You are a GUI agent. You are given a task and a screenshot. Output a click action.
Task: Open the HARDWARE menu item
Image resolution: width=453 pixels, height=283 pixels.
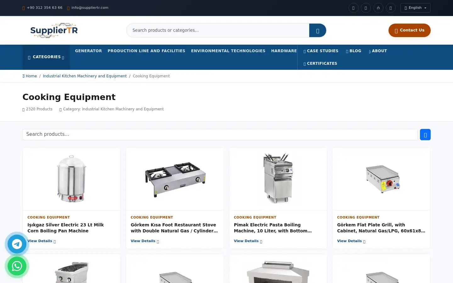[284, 51]
